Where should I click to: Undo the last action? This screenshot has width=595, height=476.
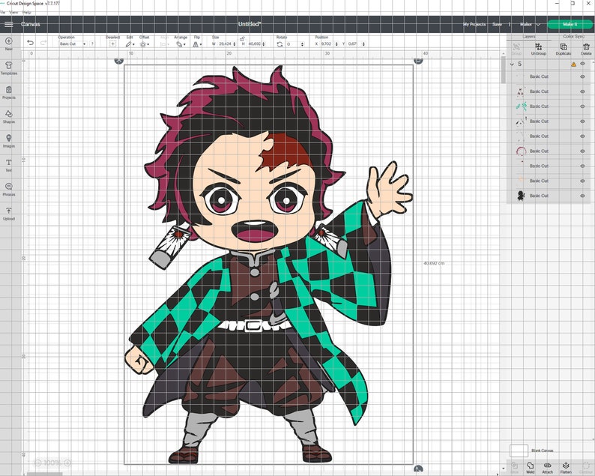31,43
